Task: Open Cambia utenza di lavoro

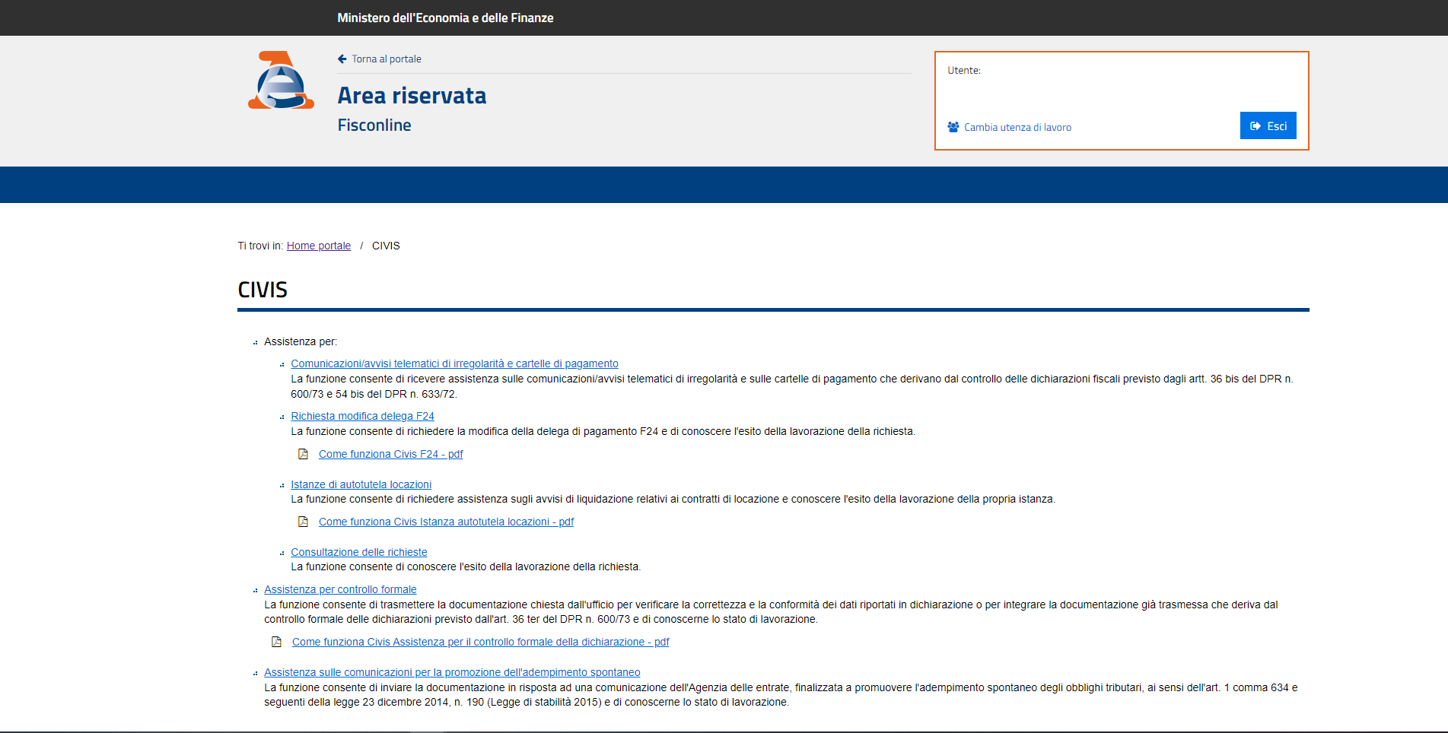Action: (1017, 127)
